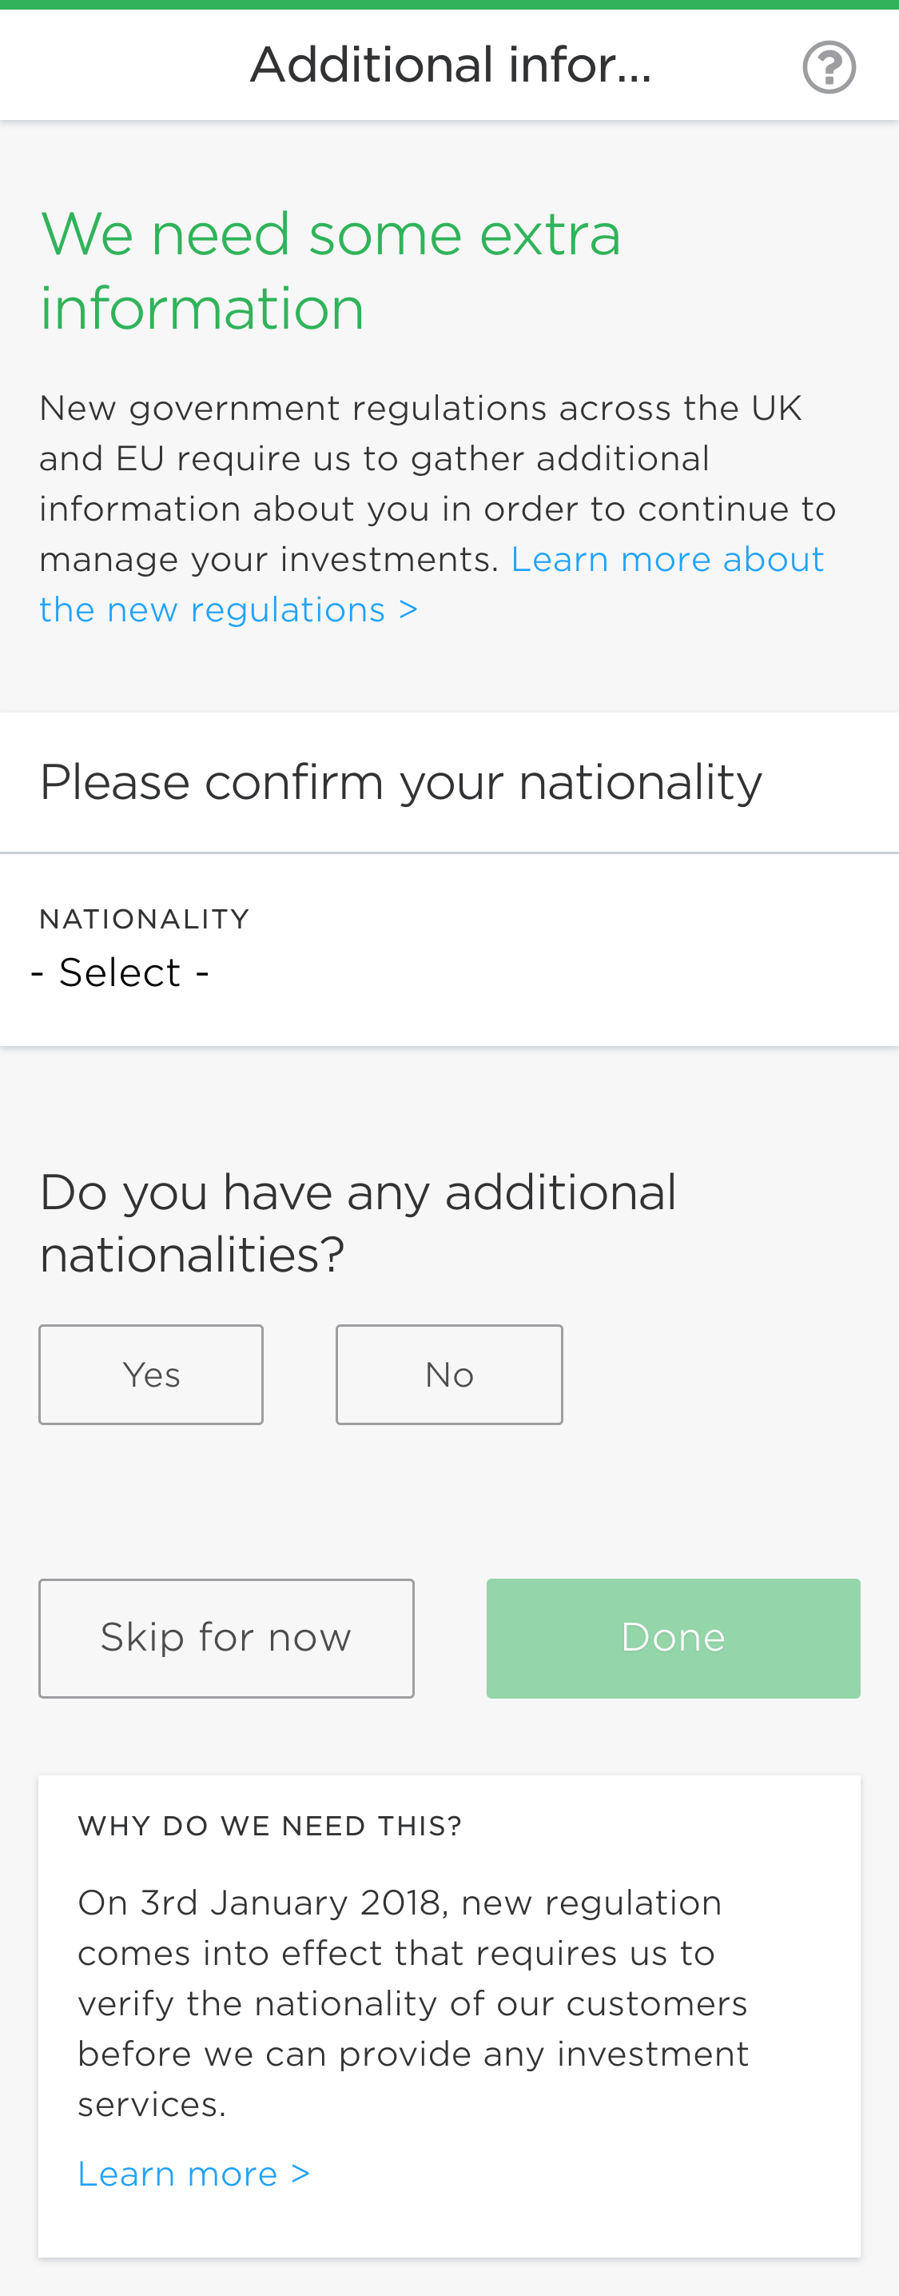Follow the Learn more link in info card
Screen dimensions: 899x2296
193,2174
